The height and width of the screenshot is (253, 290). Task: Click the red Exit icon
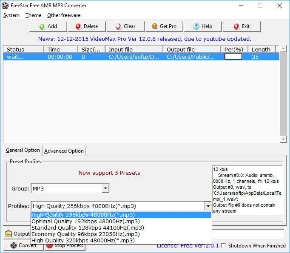(236, 26)
